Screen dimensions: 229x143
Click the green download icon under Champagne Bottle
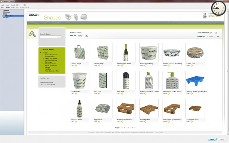(122, 65)
